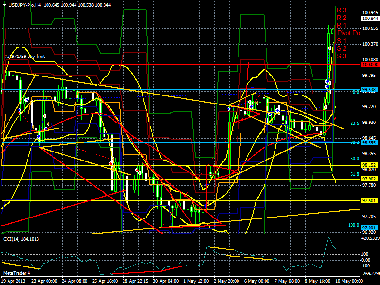Image resolution: width=380 pixels, height=285 pixels.
Task: Select the #21971759 buy limit order label
Action: pyautogui.click(x=25, y=57)
